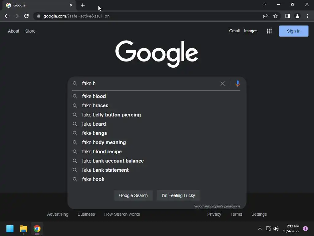The height and width of the screenshot is (236, 314).
Task: Open clock showing 2:13 PM
Action: (291, 229)
